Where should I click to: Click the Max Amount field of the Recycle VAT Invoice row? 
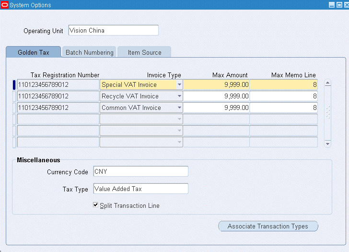point(216,96)
